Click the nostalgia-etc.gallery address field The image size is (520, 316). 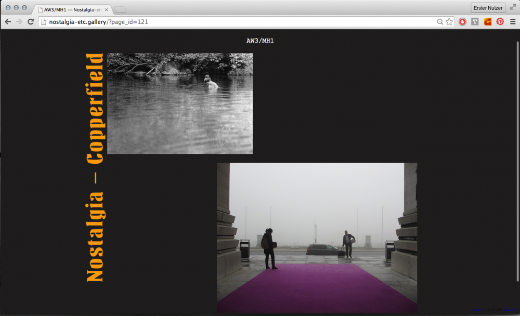234,22
